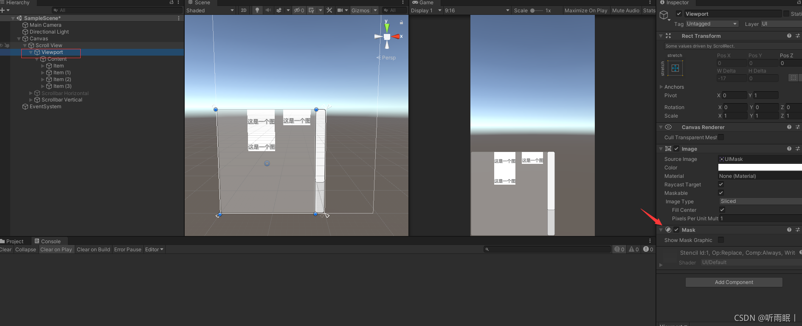Toggle Maskable checkbox
The width and height of the screenshot is (802, 326).
tap(721, 193)
